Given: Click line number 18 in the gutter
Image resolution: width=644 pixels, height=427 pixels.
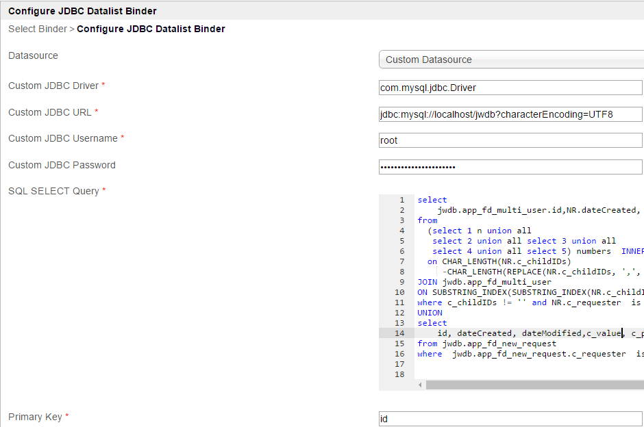Looking at the screenshot, I should [399, 374].
